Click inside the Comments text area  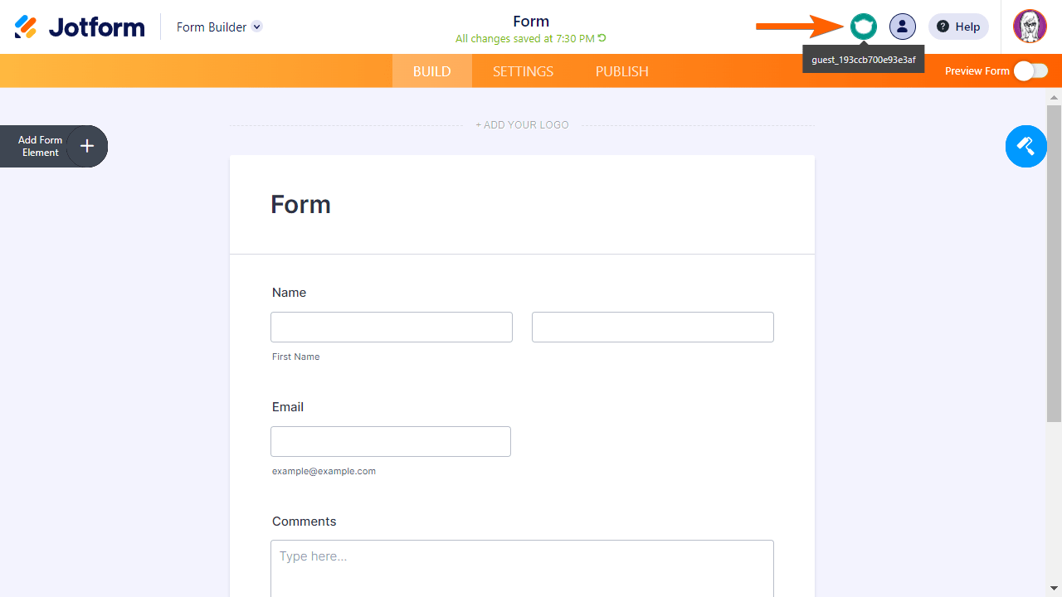[522, 568]
